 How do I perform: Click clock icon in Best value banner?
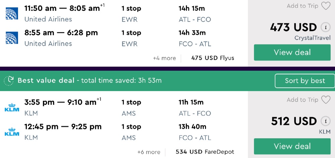pos(9,80)
